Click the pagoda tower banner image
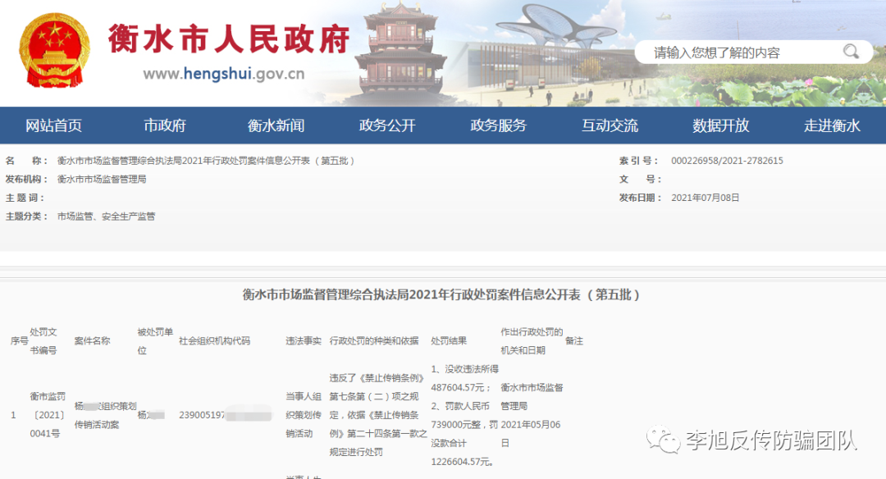The image size is (886, 479). point(400,49)
